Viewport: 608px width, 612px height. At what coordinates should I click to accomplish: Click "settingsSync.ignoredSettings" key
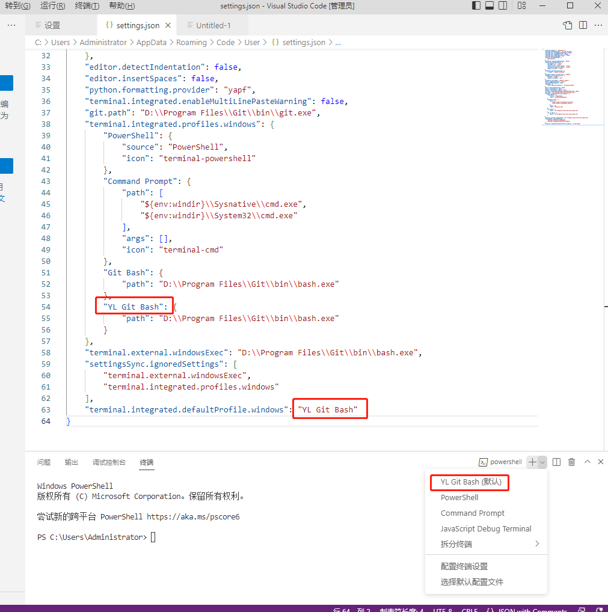pyautogui.click(x=154, y=364)
